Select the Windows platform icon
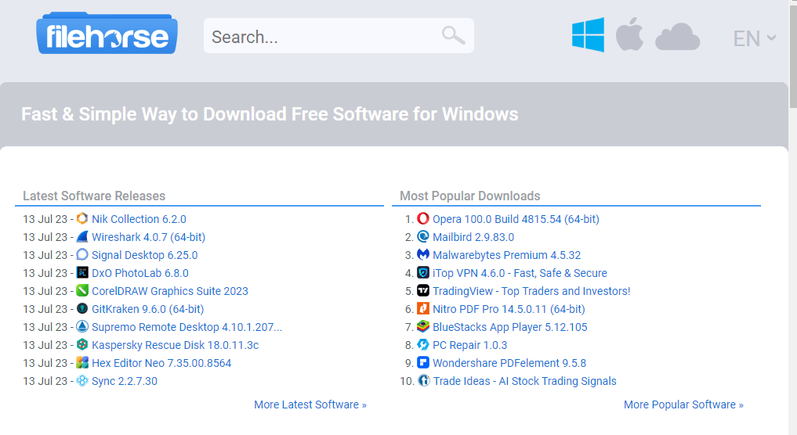 click(588, 34)
